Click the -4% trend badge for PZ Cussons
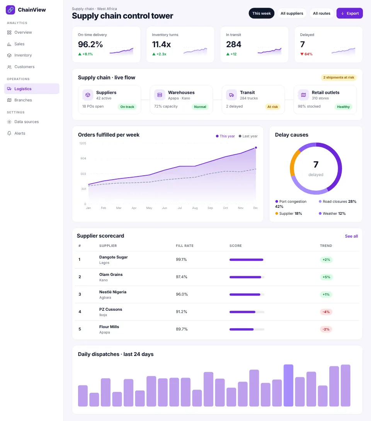The height and width of the screenshot is (421, 371). (x=326, y=312)
